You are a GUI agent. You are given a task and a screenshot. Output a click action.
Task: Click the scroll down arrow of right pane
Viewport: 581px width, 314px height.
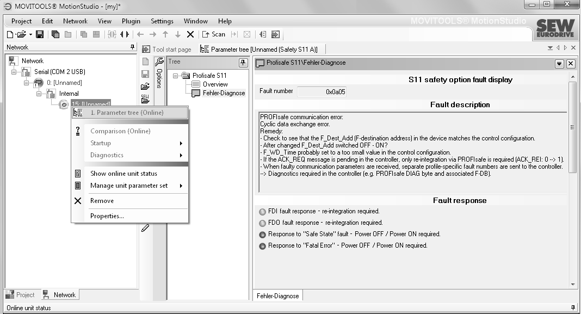coord(573,285)
